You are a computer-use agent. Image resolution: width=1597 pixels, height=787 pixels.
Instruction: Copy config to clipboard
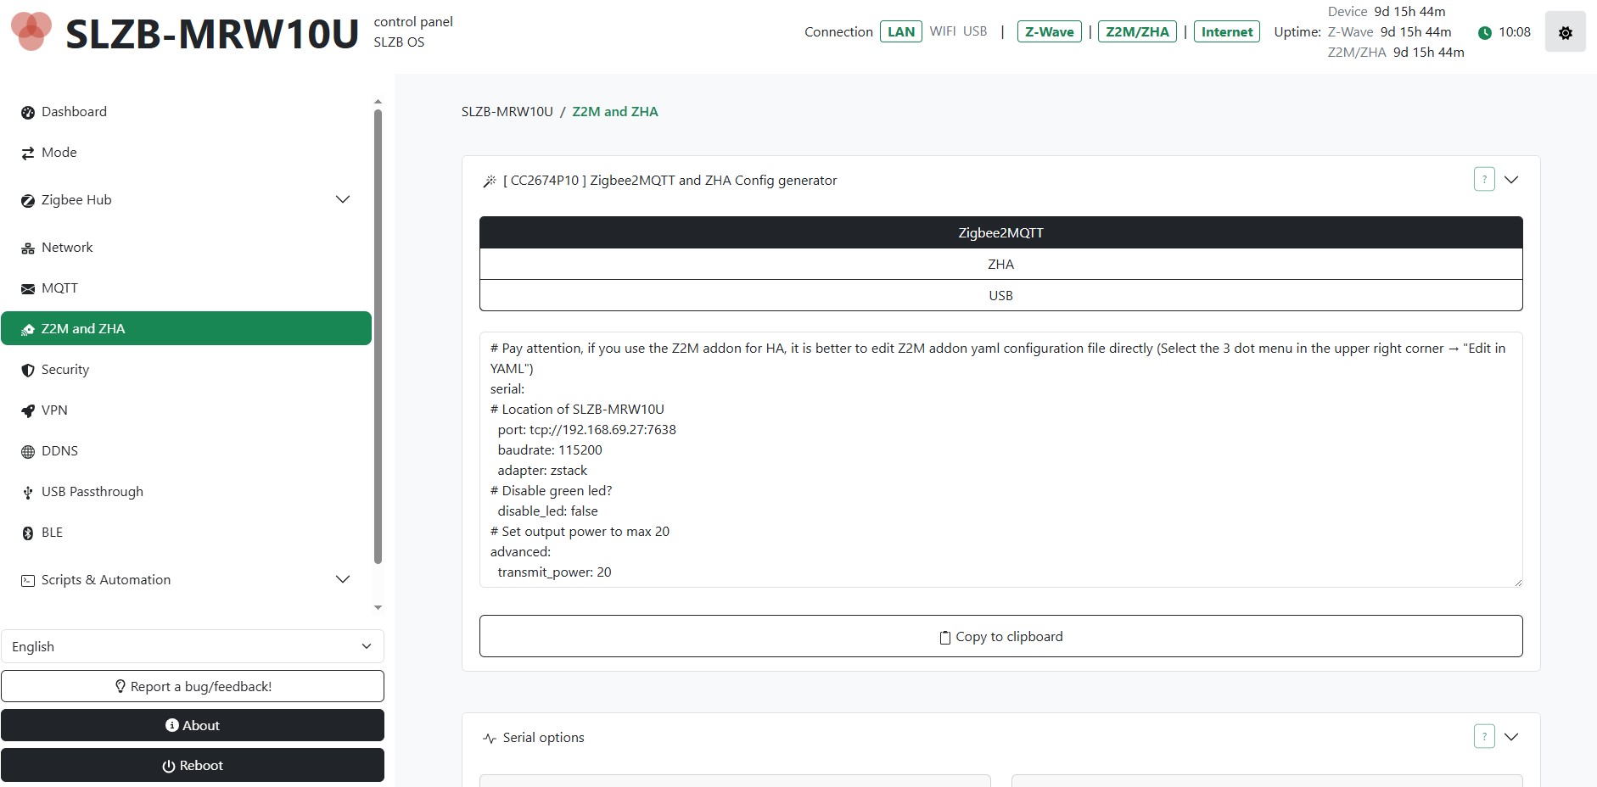click(1001, 636)
